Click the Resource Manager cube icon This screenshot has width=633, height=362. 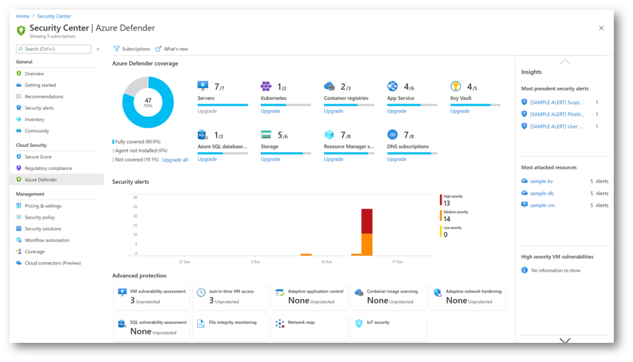[329, 135]
